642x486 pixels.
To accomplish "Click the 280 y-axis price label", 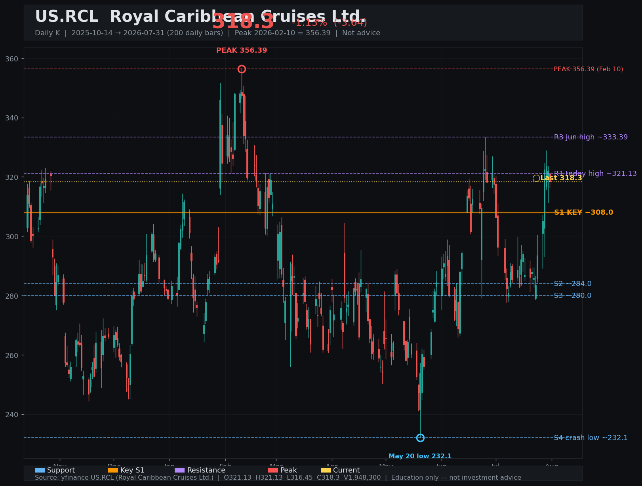I will (x=12, y=296).
